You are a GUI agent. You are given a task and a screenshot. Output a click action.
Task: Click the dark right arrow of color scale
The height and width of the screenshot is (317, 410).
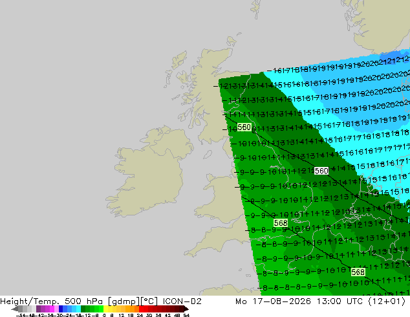point(186,309)
